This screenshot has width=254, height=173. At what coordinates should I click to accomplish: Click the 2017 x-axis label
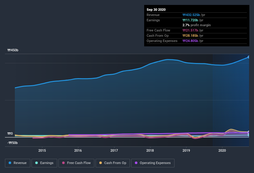(114, 150)
